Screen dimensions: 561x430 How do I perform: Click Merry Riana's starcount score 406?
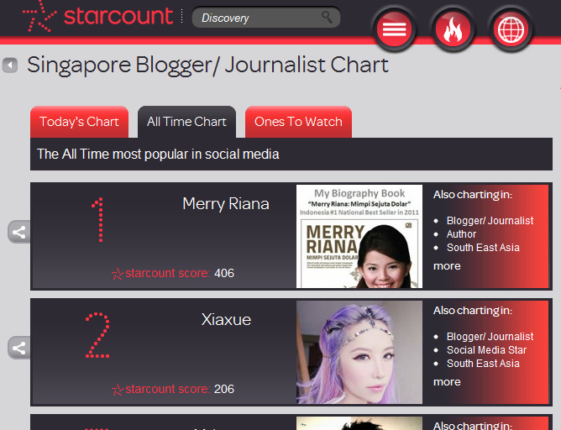224,273
